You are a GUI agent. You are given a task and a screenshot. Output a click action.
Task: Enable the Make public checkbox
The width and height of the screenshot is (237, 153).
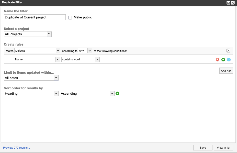(70, 17)
